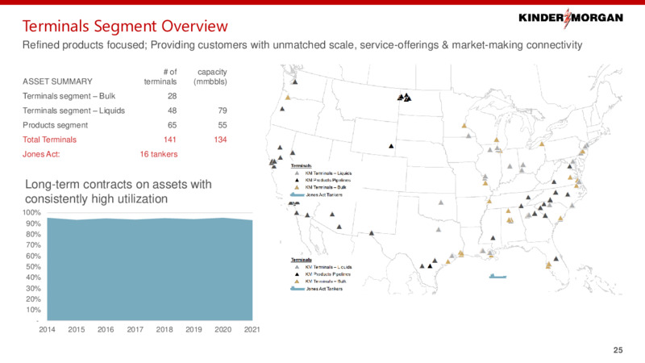Click lower legend 'KM Products Pipelines' black triangle

[x=297, y=274]
